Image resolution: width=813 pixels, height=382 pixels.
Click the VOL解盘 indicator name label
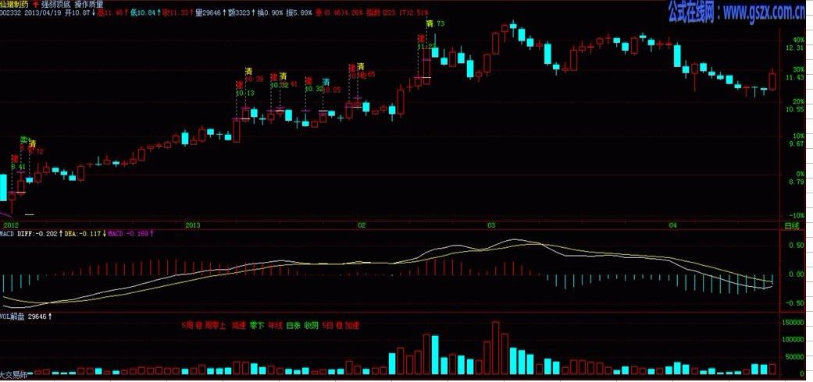click(x=12, y=317)
